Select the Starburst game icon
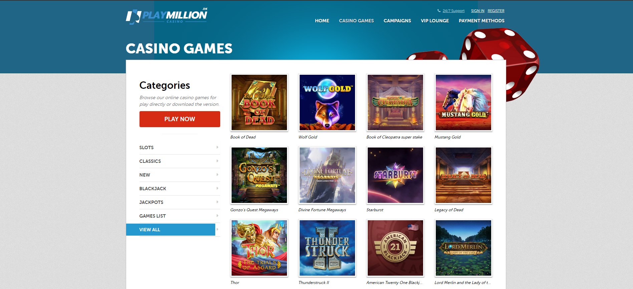Viewport: 633px width, 289px height. [395, 175]
